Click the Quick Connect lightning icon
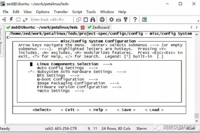200x133 pixels. coord(11,19)
